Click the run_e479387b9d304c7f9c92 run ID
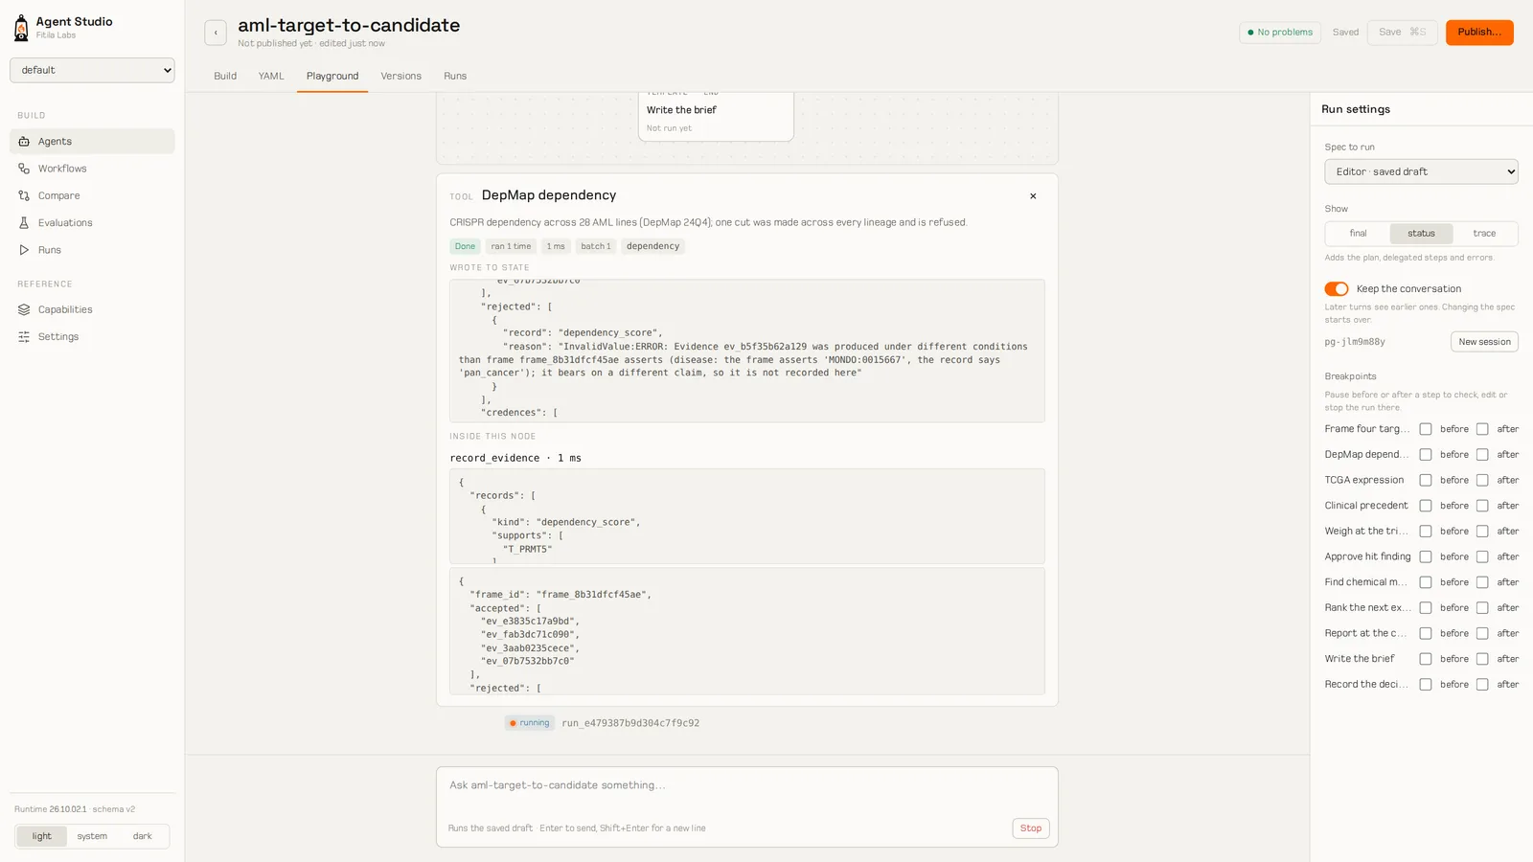1533x862 pixels. coord(630,723)
